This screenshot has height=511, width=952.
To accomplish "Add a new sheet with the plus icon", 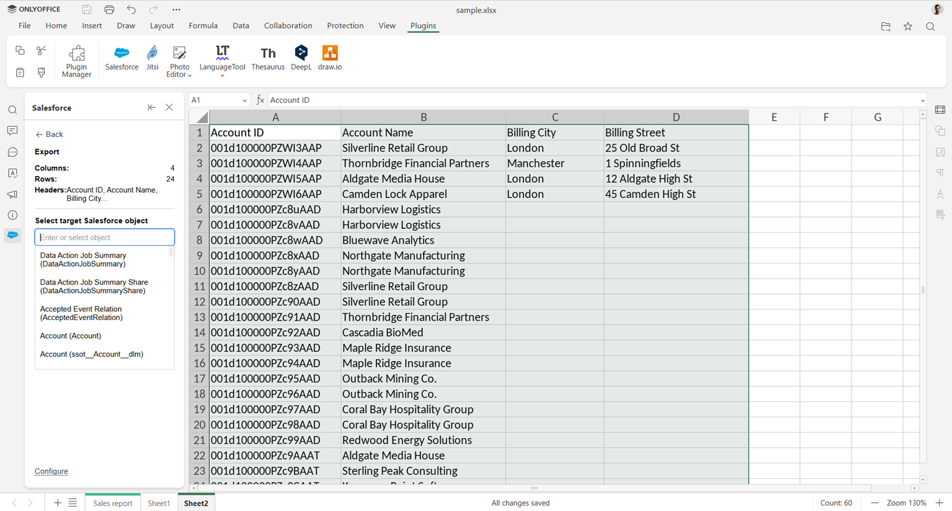I will (57, 503).
